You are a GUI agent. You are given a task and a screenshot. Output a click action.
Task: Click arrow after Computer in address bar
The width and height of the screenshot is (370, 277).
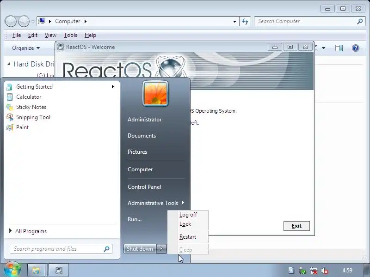coord(86,21)
